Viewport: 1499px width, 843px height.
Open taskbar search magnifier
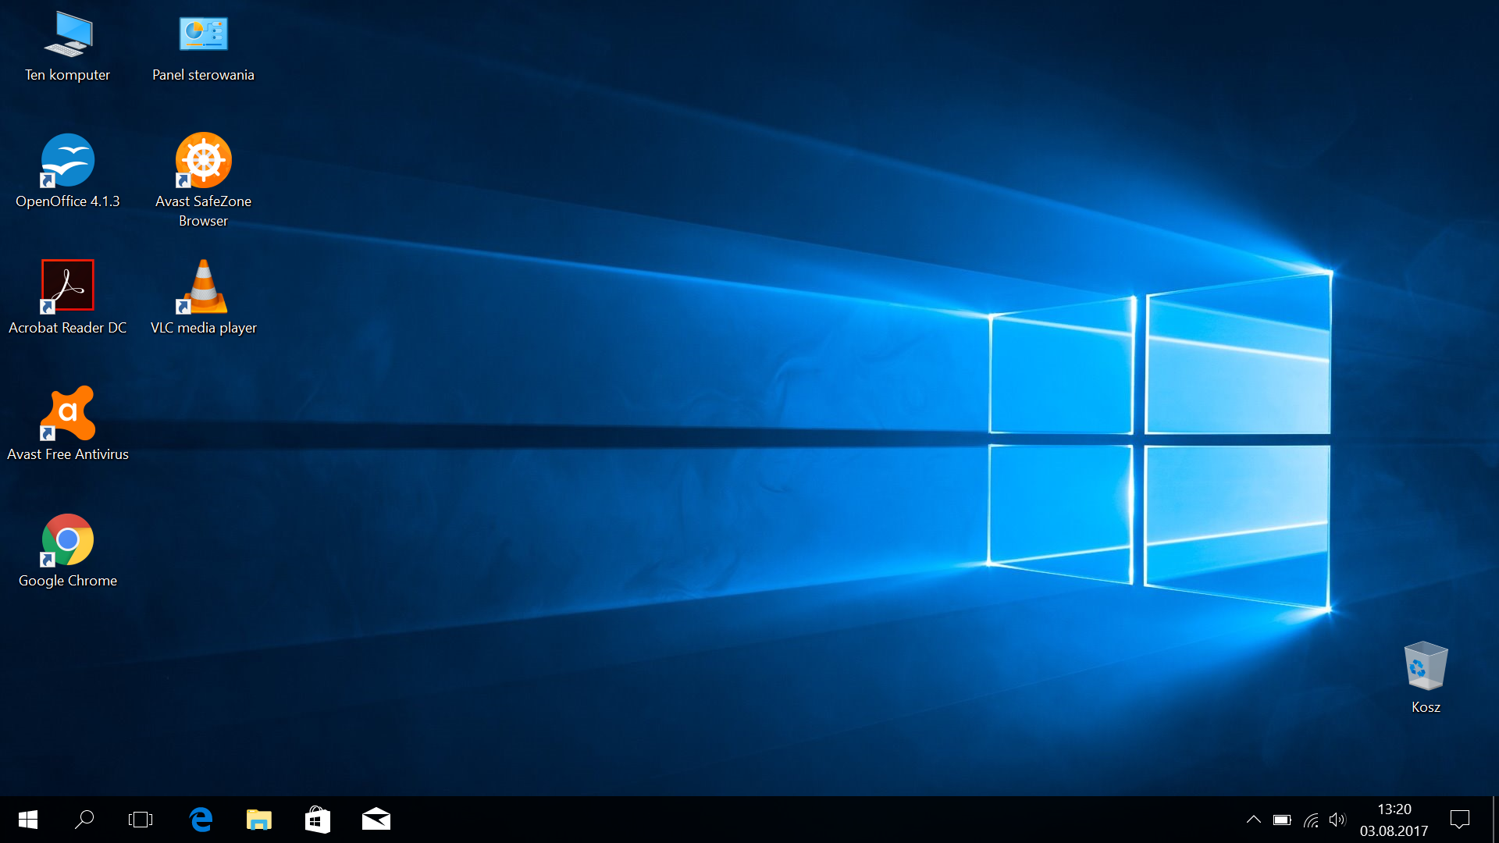[x=84, y=820]
